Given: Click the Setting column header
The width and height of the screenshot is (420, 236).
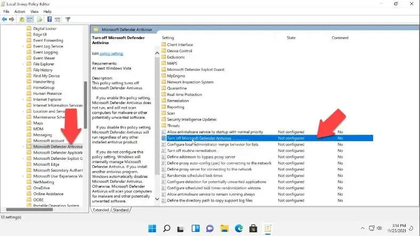Looking at the screenshot, I should (168, 38).
